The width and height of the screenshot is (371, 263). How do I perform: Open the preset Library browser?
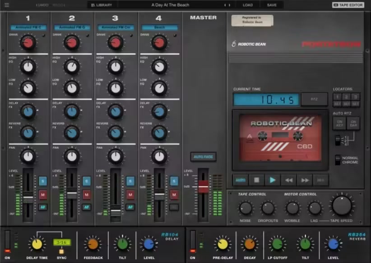[x=102, y=5]
